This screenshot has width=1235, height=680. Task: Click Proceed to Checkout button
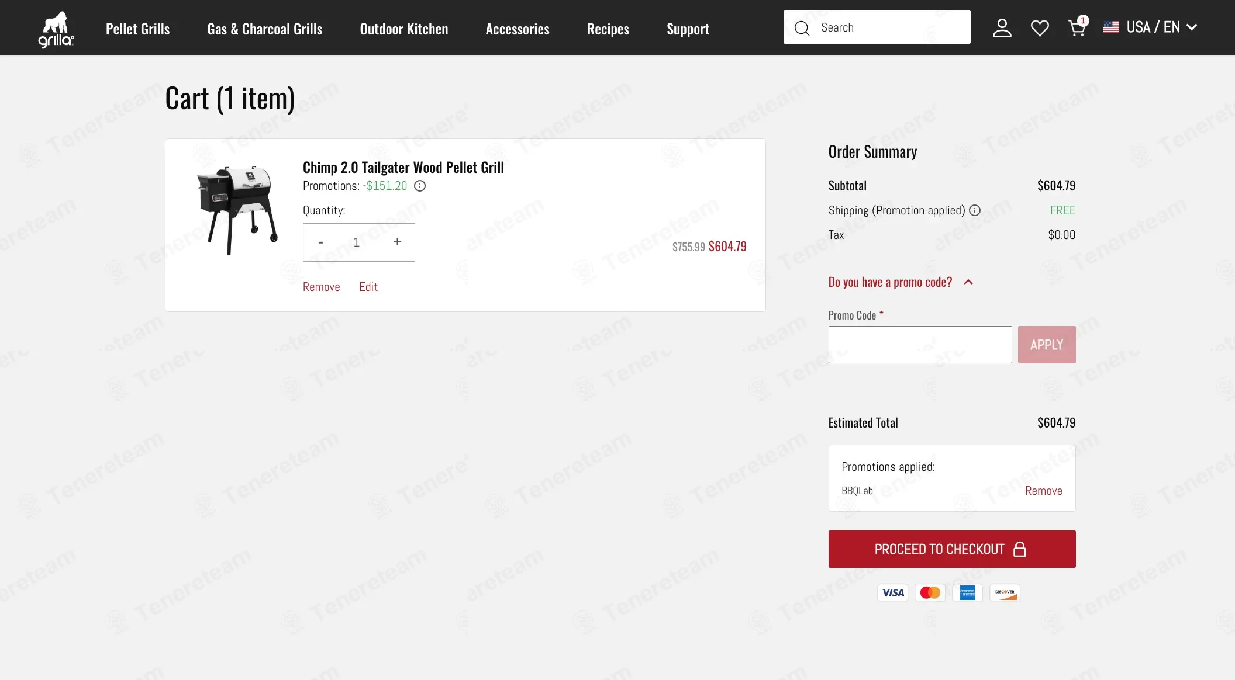(x=951, y=549)
